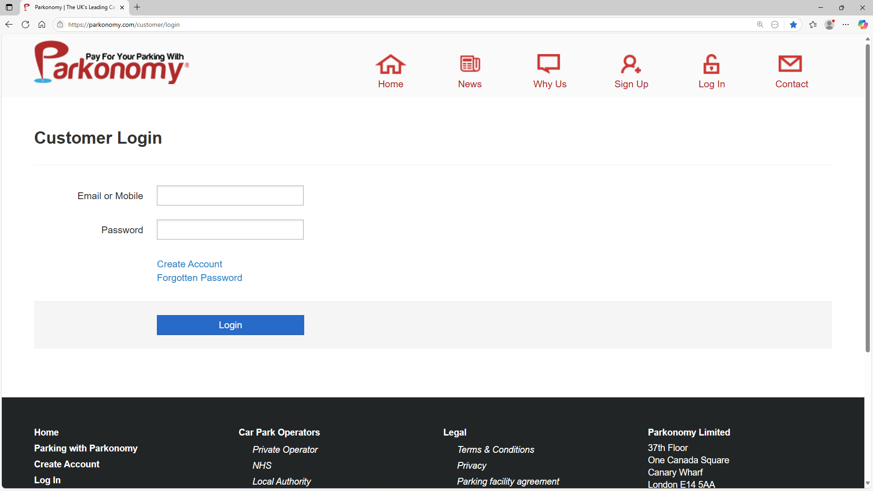Click the Email or Mobile label
The height and width of the screenshot is (491, 873).
[110, 196]
